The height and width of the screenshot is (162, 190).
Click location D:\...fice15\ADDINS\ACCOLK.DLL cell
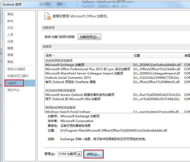tap(157, 95)
